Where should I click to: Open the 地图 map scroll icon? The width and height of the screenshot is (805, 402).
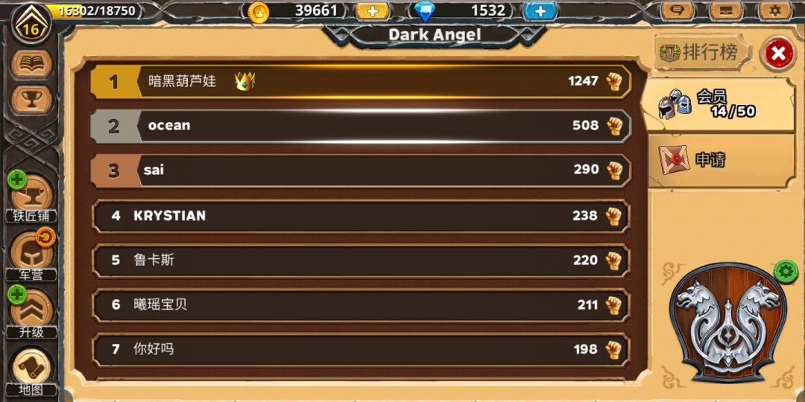click(32, 370)
